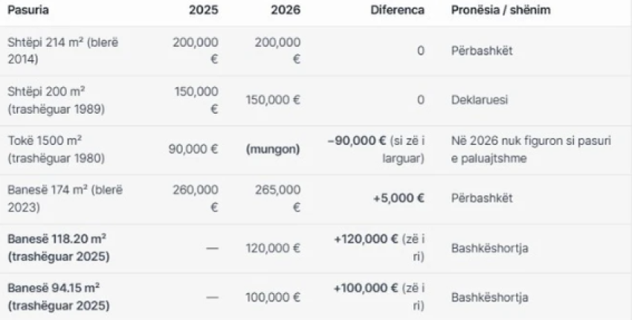The width and height of the screenshot is (632, 320).
Task: Click the Diferenca column header
Action: coord(397,12)
